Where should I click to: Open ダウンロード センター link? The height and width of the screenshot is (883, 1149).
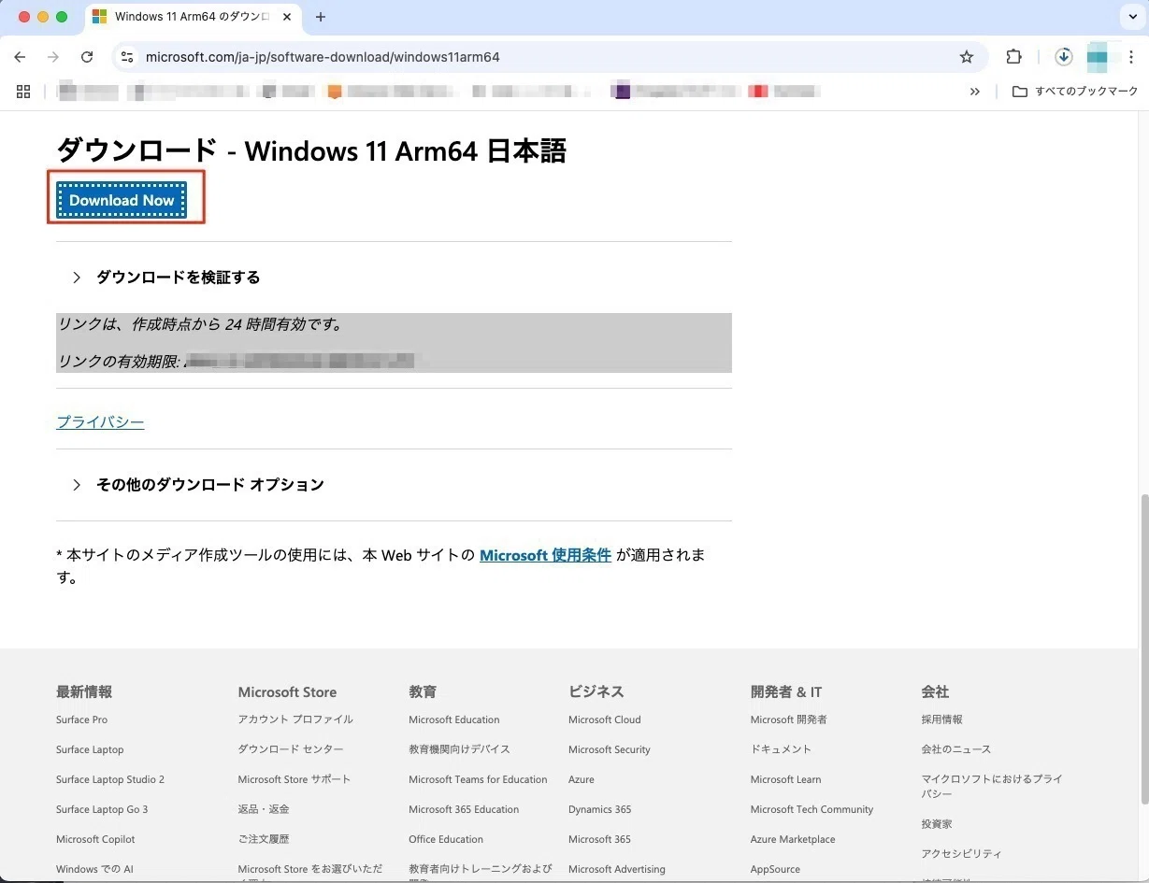pyautogui.click(x=291, y=749)
